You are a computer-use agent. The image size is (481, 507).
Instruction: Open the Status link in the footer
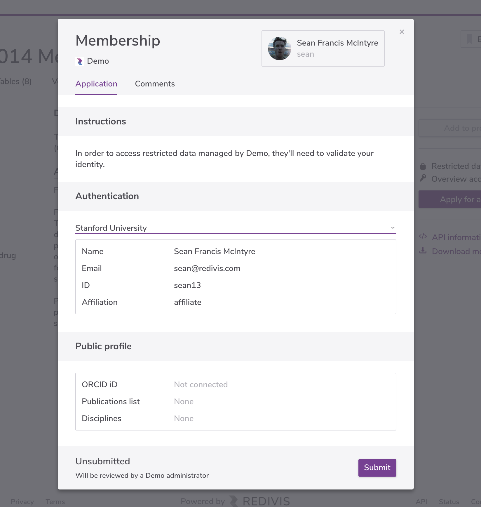449,502
